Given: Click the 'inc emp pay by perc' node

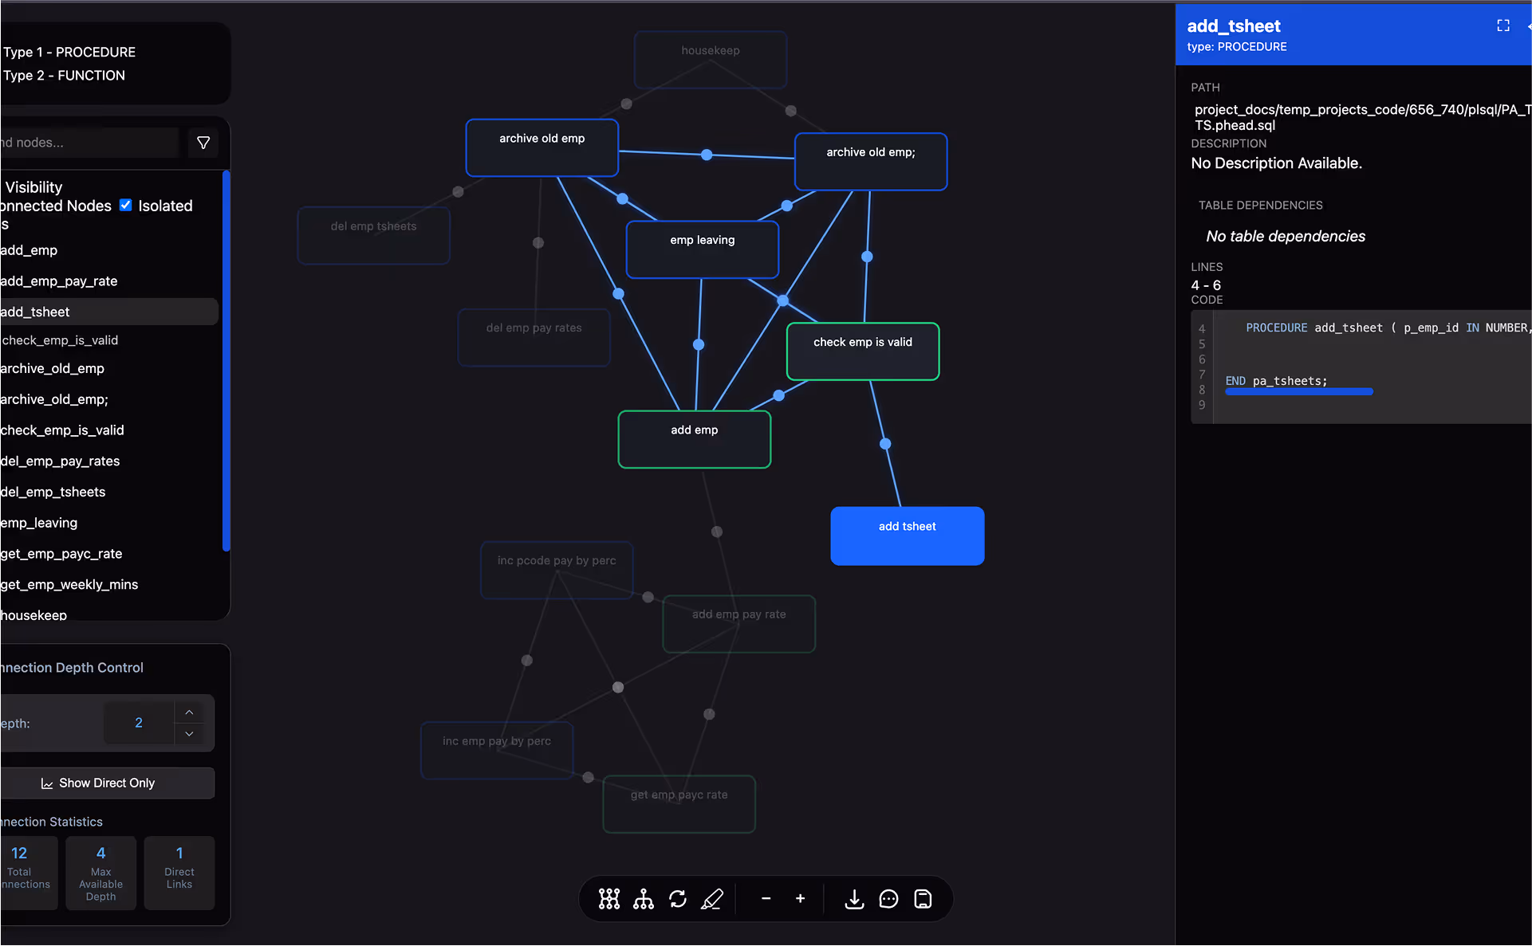Looking at the screenshot, I should pos(497,751).
